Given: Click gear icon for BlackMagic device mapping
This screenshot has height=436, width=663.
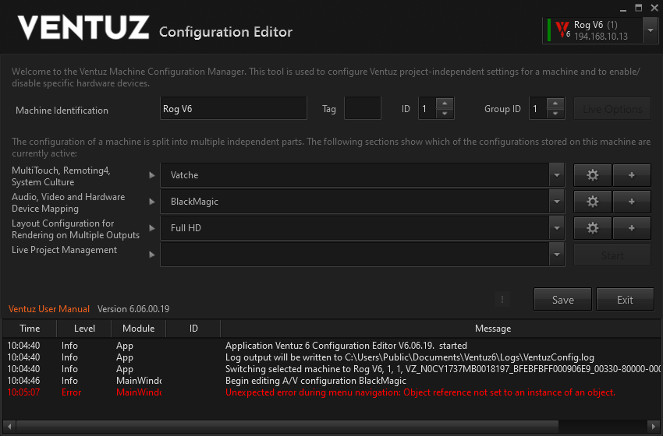Looking at the screenshot, I should click(593, 202).
